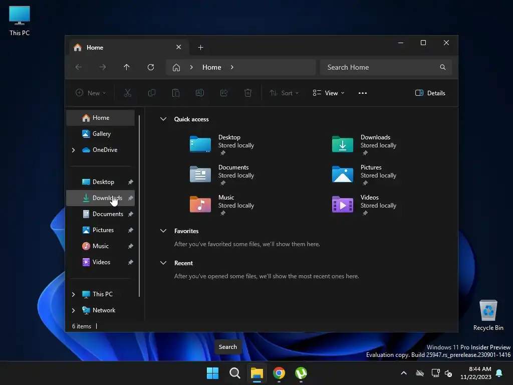
Task: Collapse the Favorites section
Action: (x=163, y=231)
